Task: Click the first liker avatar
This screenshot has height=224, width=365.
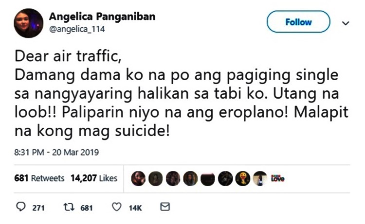Action: point(138,178)
